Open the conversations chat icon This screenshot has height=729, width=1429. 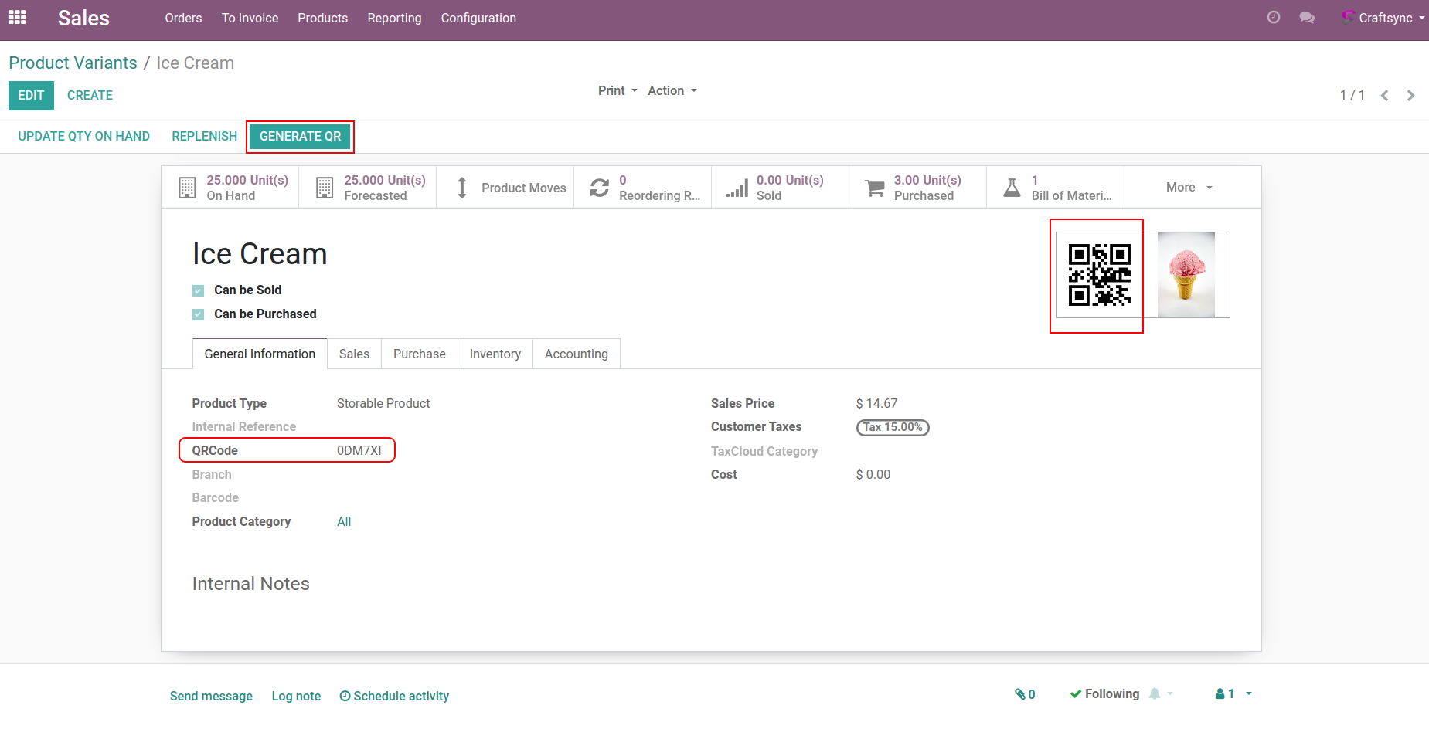pos(1307,18)
